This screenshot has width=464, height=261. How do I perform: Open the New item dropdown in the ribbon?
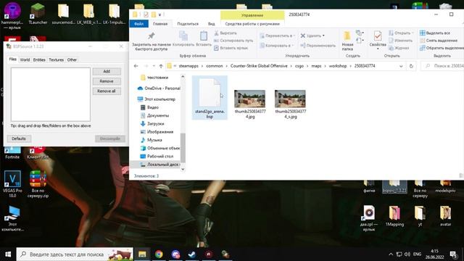360,33
